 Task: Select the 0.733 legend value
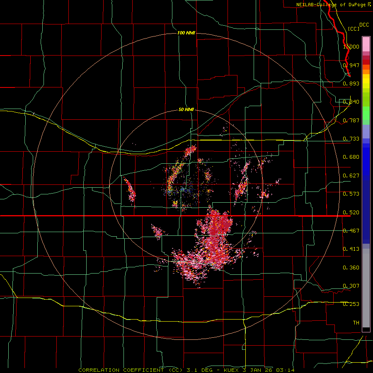pyautogui.click(x=351, y=139)
